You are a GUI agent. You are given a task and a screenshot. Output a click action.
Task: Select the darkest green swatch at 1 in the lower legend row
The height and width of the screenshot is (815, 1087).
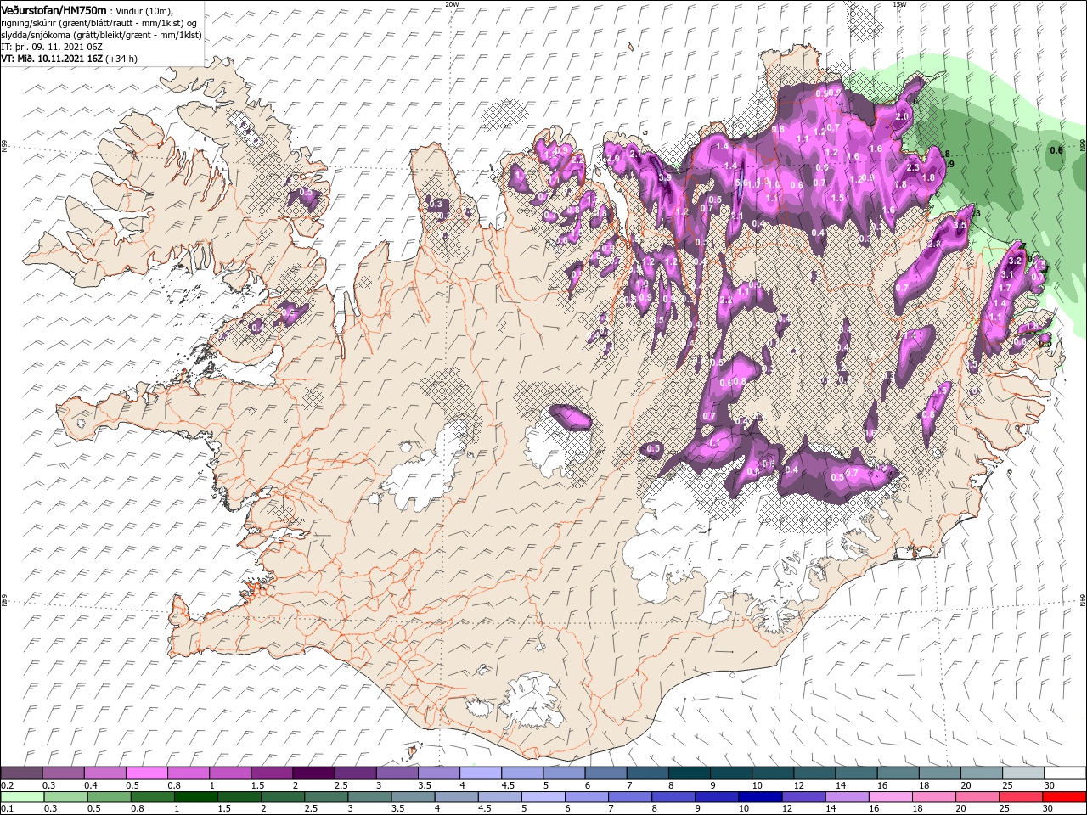point(195,797)
